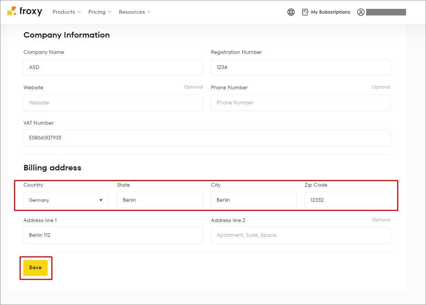426x305 pixels.
Task: Click the Zip Code field showing 12332
Action: click(347, 200)
